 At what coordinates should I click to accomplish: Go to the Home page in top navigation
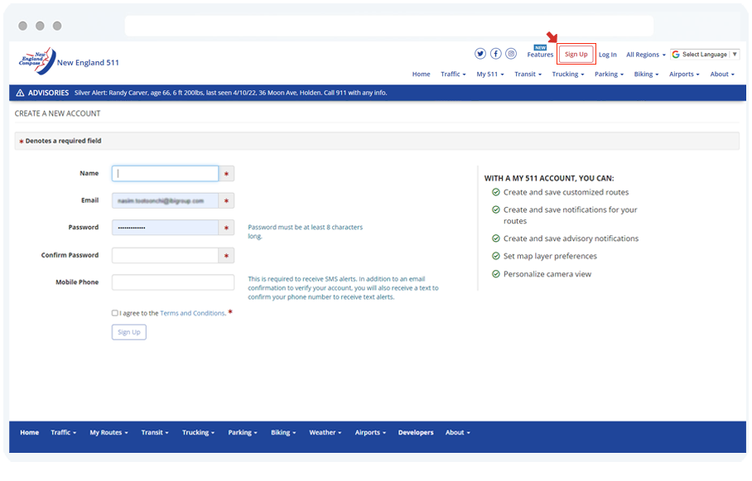pos(421,75)
